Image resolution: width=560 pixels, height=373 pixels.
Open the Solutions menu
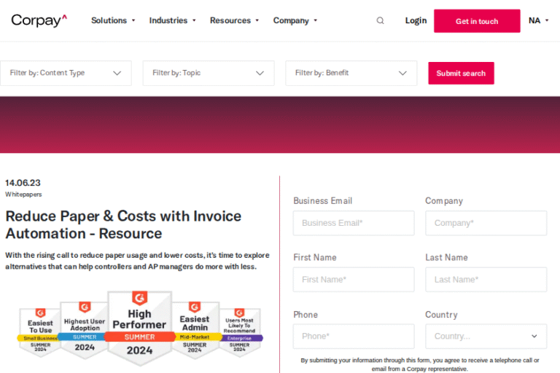(113, 20)
